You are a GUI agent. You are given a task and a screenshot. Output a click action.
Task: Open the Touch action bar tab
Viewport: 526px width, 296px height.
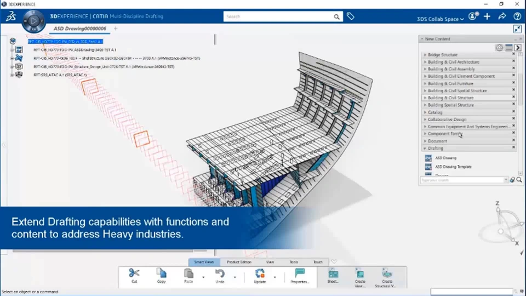pyautogui.click(x=318, y=262)
